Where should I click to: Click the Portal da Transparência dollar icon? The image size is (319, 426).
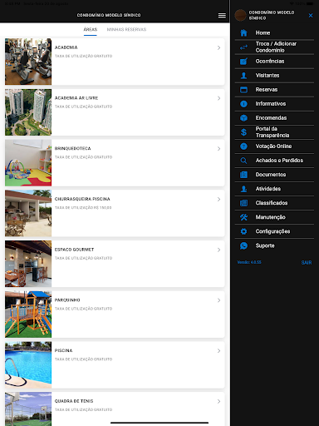pos(243,132)
